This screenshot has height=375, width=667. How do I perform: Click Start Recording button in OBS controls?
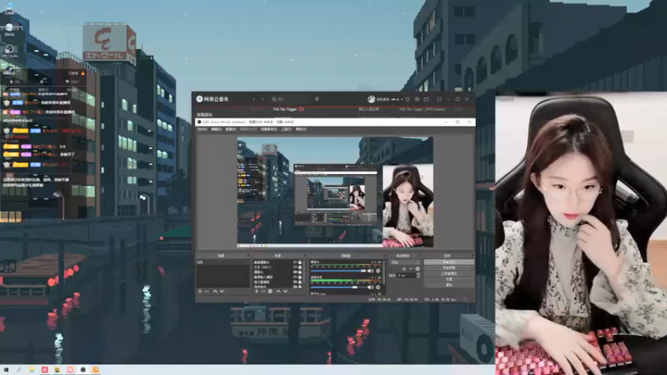click(449, 267)
